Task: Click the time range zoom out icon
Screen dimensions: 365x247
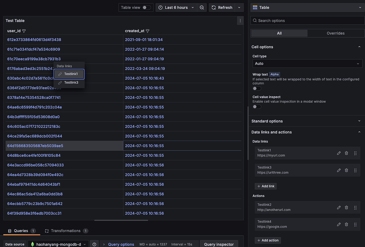Action: coord(202,7)
